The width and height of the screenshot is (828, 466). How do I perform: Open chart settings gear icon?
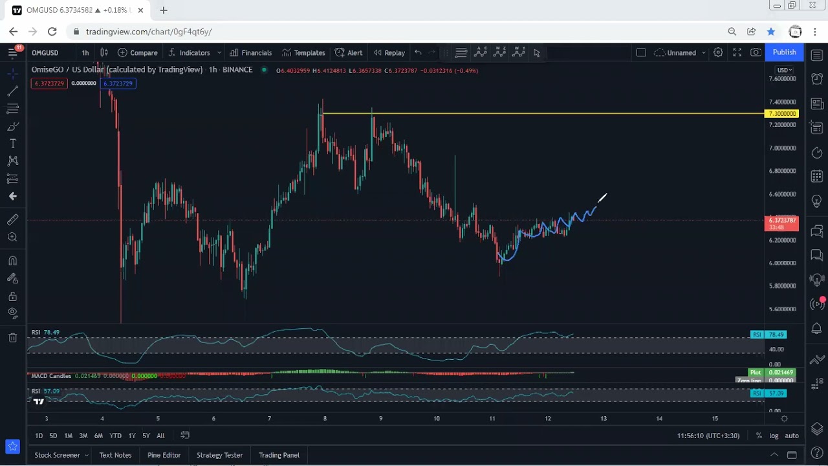(718, 52)
